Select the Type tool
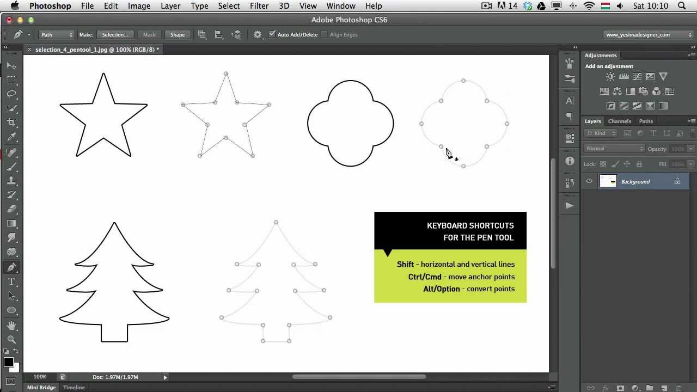Image resolution: width=697 pixels, height=392 pixels. 12,281
